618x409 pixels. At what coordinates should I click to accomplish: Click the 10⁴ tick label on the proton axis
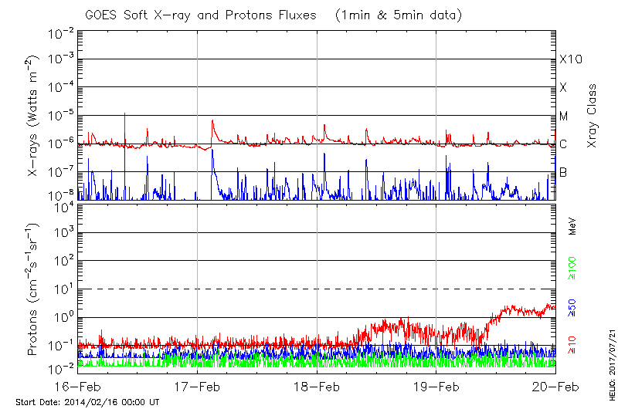(x=63, y=205)
